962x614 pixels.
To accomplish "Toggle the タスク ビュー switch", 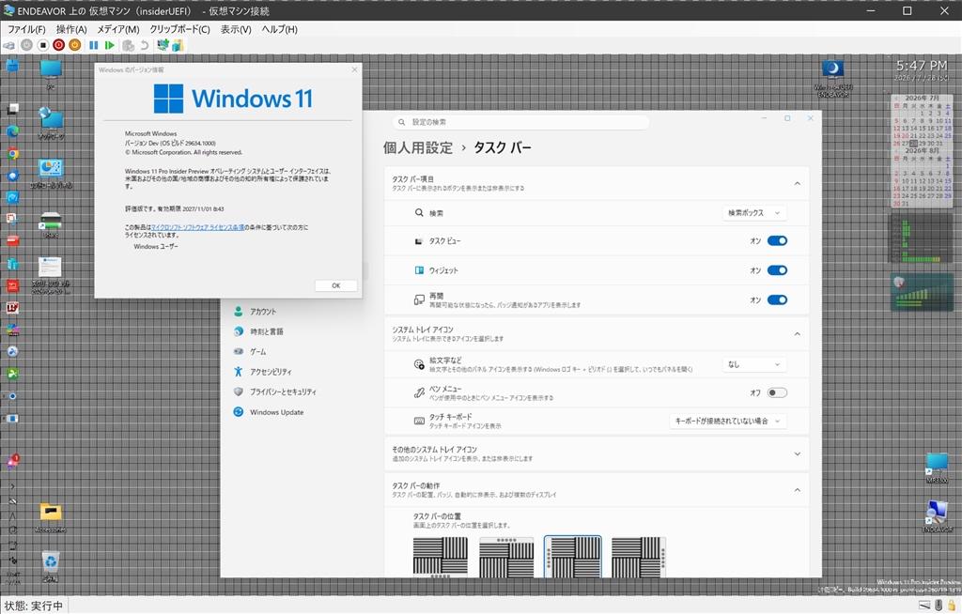I will click(777, 241).
